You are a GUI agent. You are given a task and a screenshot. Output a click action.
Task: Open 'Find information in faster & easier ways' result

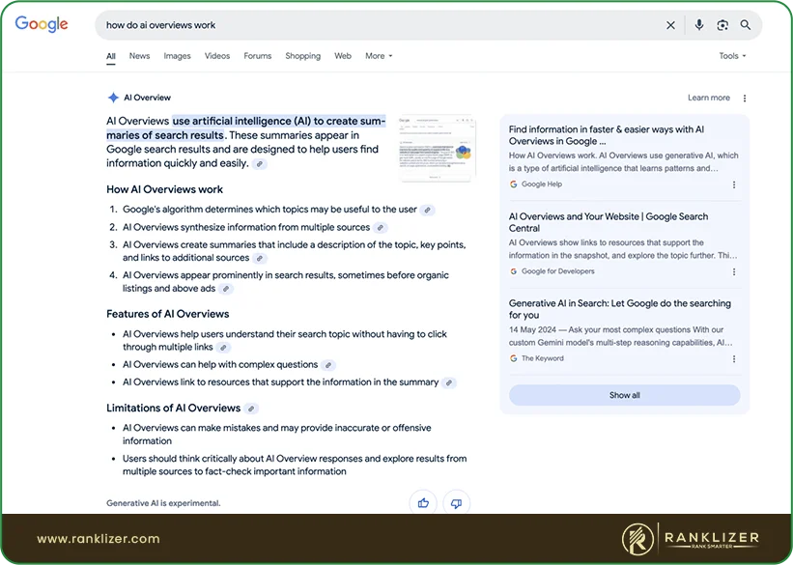click(607, 135)
